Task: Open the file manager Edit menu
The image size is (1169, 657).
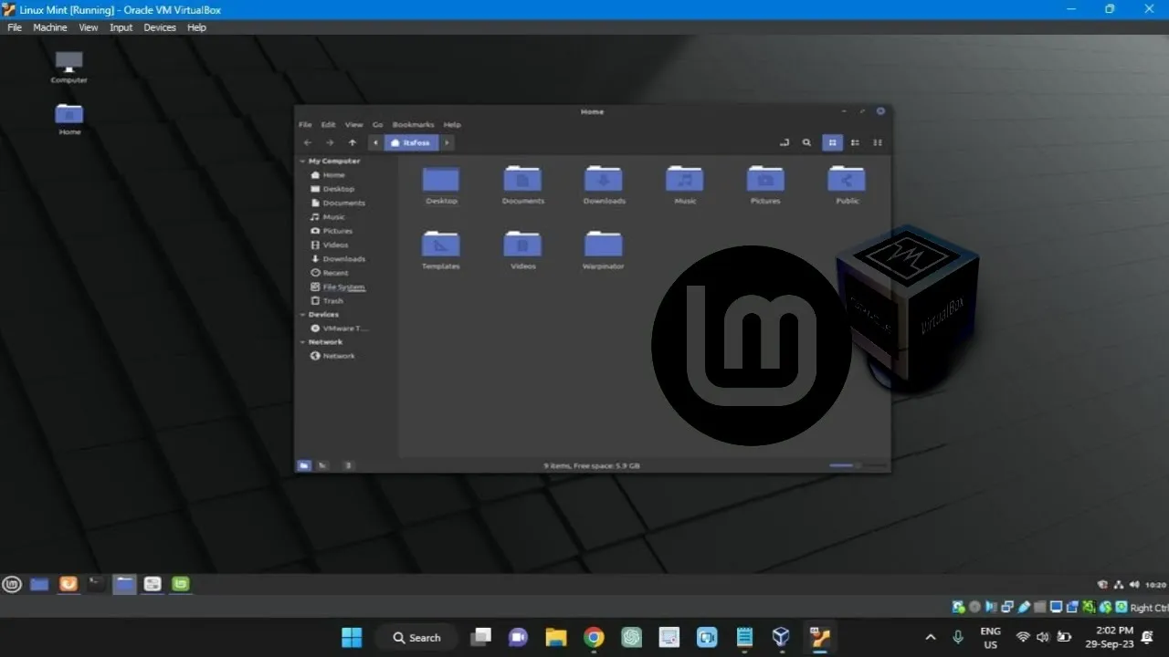Action: click(328, 124)
